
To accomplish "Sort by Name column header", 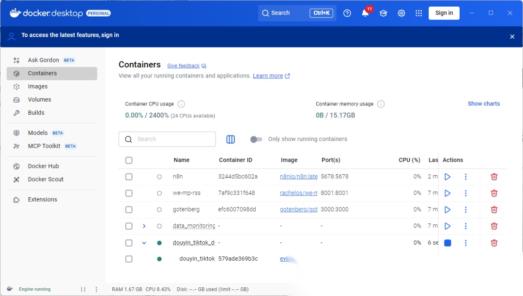I will pyautogui.click(x=182, y=160).
